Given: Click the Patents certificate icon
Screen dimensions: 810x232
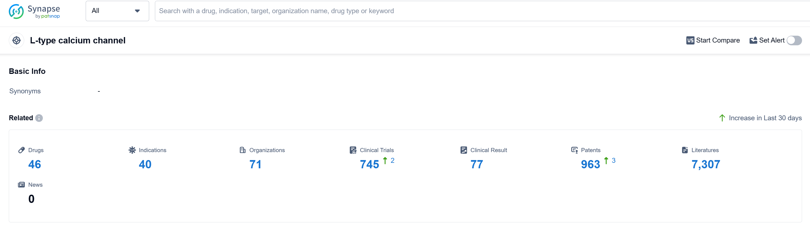Looking at the screenshot, I should 574,150.
